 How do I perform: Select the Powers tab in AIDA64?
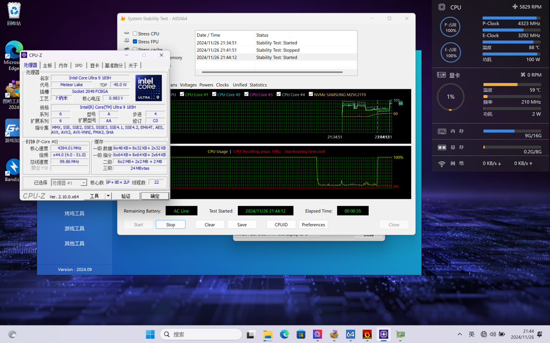[x=206, y=85]
